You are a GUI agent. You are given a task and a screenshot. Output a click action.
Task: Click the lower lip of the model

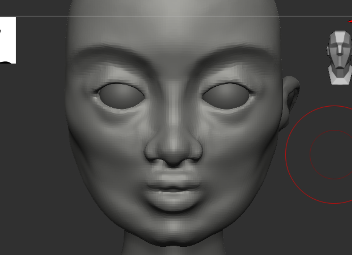click(173, 200)
